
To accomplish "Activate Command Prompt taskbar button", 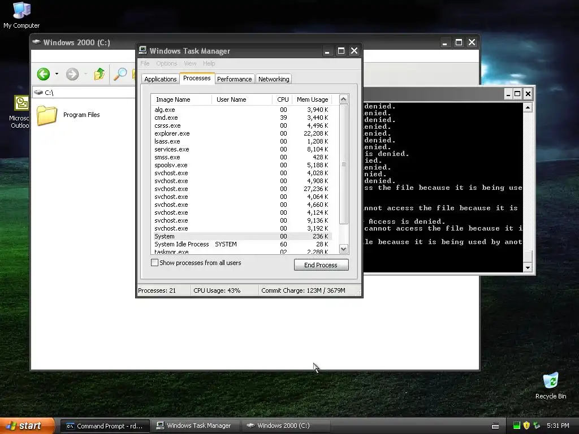I will click(105, 426).
